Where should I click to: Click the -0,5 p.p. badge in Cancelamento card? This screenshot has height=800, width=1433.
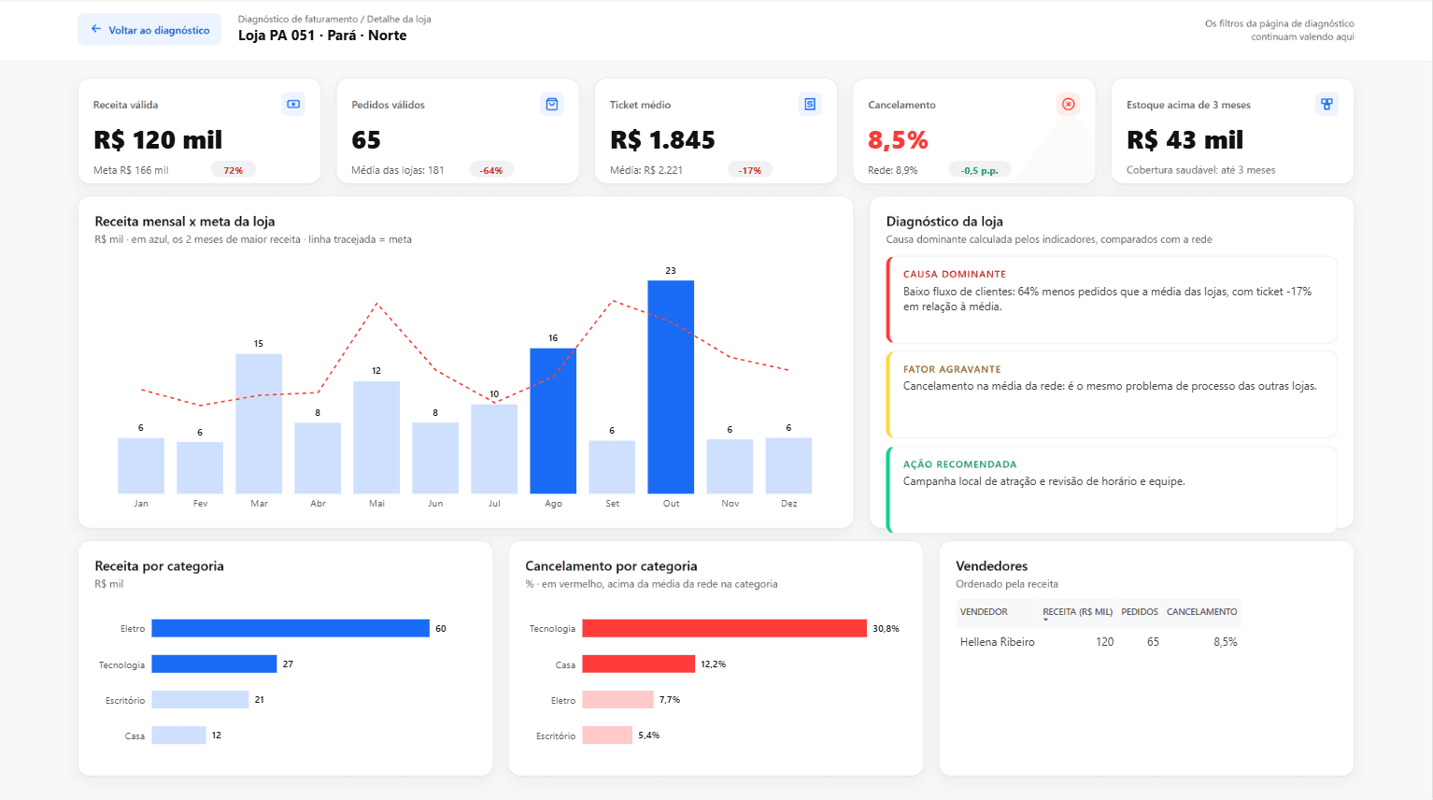coord(980,170)
